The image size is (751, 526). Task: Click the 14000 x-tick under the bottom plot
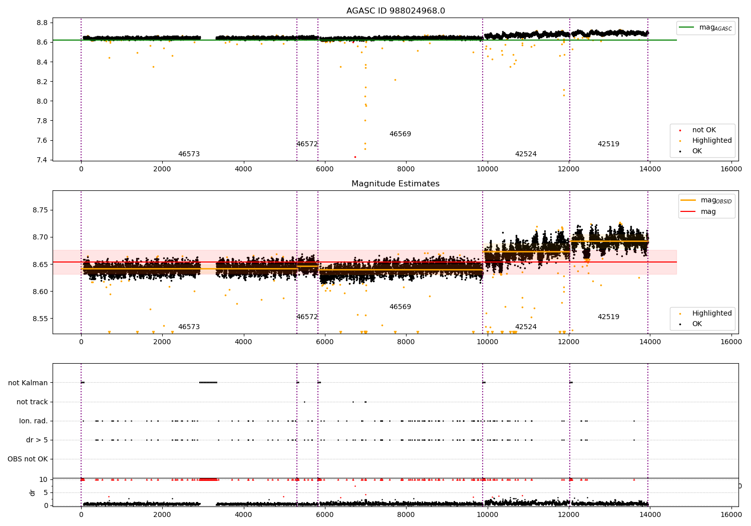click(x=650, y=515)
